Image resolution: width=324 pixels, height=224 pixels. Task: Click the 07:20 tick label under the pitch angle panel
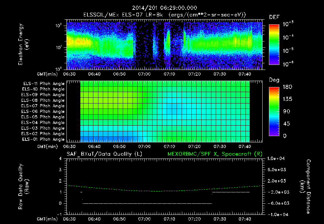tap(195, 146)
